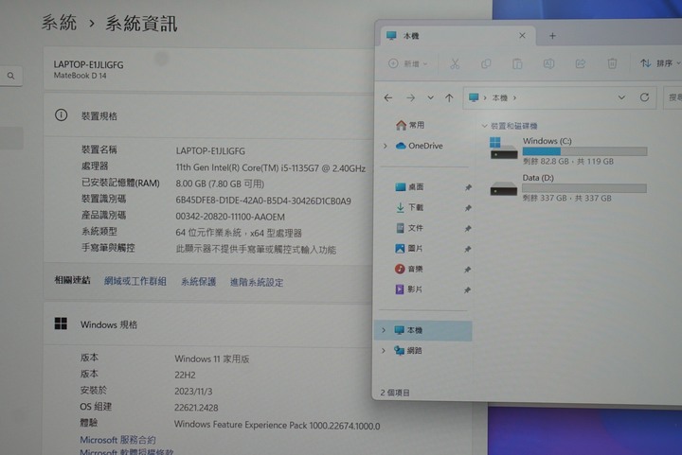Open OneDrive in the navigation pane
Screen dimensions: 682x455
(x=420, y=146)
